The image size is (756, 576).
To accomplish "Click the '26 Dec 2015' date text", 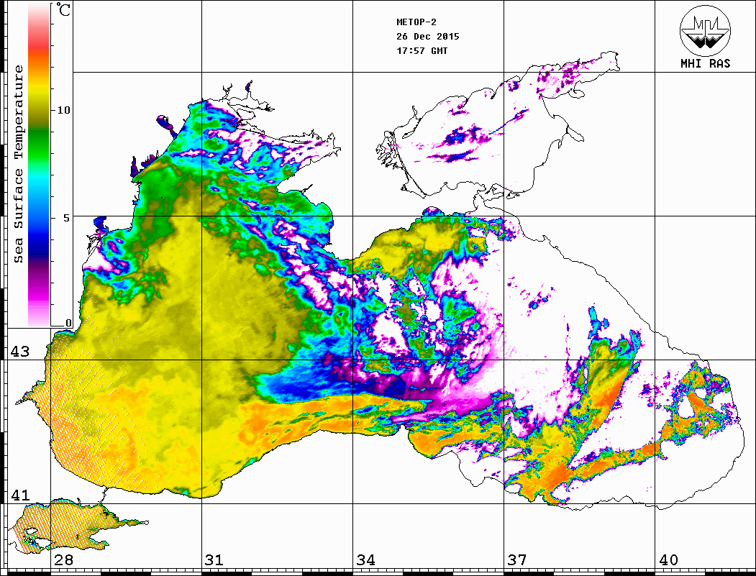I will point(428,36).
